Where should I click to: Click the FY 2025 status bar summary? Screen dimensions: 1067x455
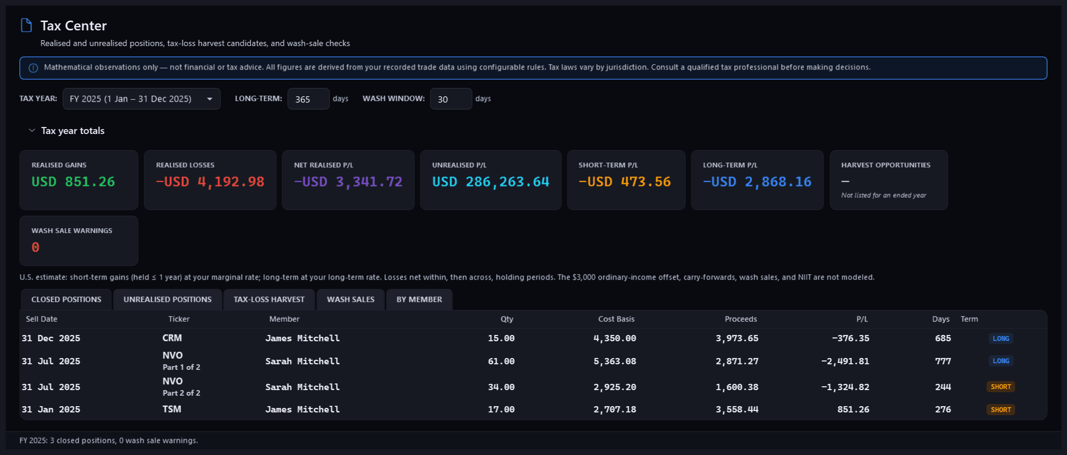[x=109, y=440]
